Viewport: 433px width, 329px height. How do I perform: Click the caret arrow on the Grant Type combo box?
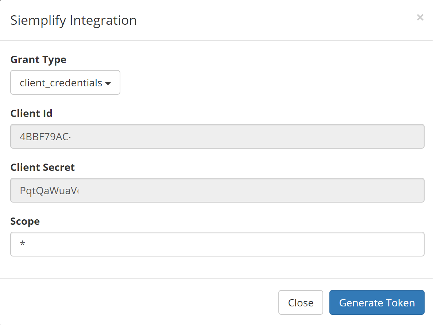pos(108,83)
